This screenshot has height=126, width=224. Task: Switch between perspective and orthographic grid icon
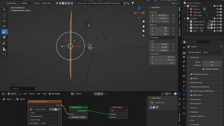click(143, 36)
